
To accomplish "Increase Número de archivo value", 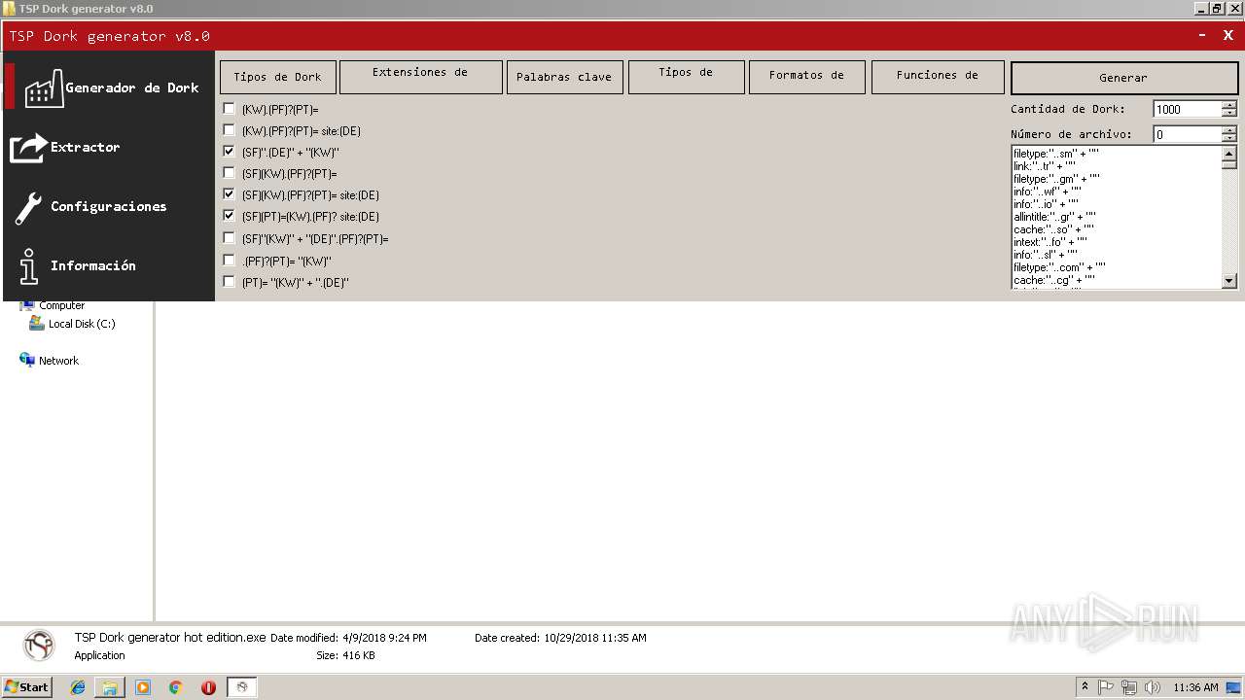I will tap(1229, 130).
